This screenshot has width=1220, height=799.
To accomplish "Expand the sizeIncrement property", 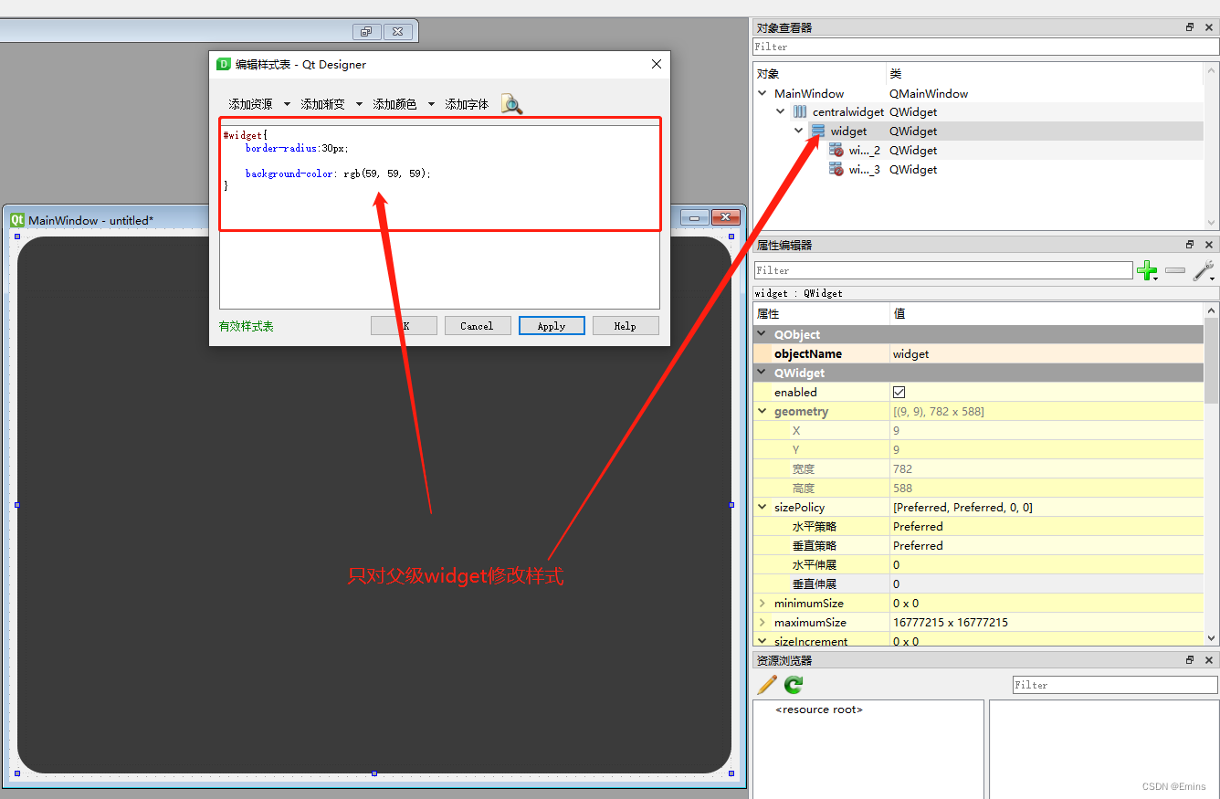I will click(762, 641).
